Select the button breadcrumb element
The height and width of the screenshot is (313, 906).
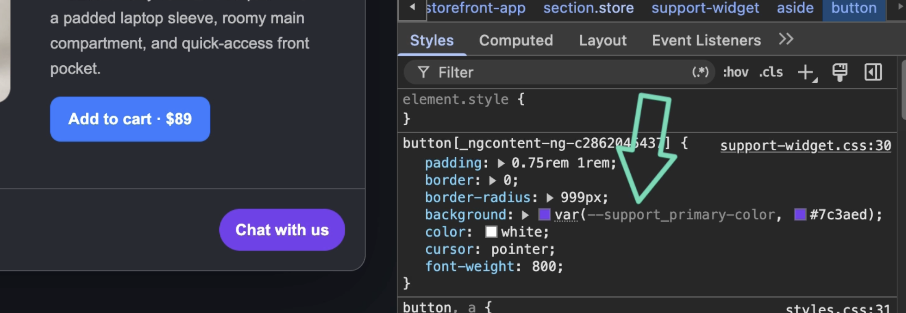point(854,8)
